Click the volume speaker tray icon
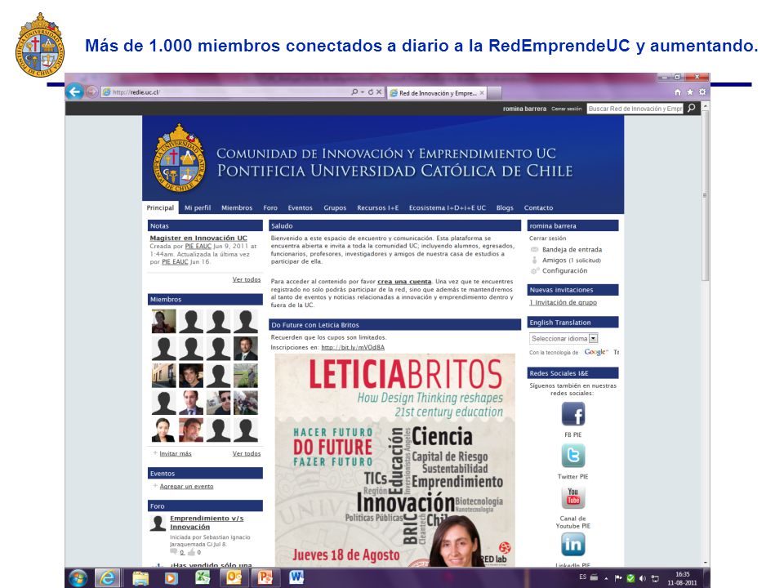 pos(643,578)
